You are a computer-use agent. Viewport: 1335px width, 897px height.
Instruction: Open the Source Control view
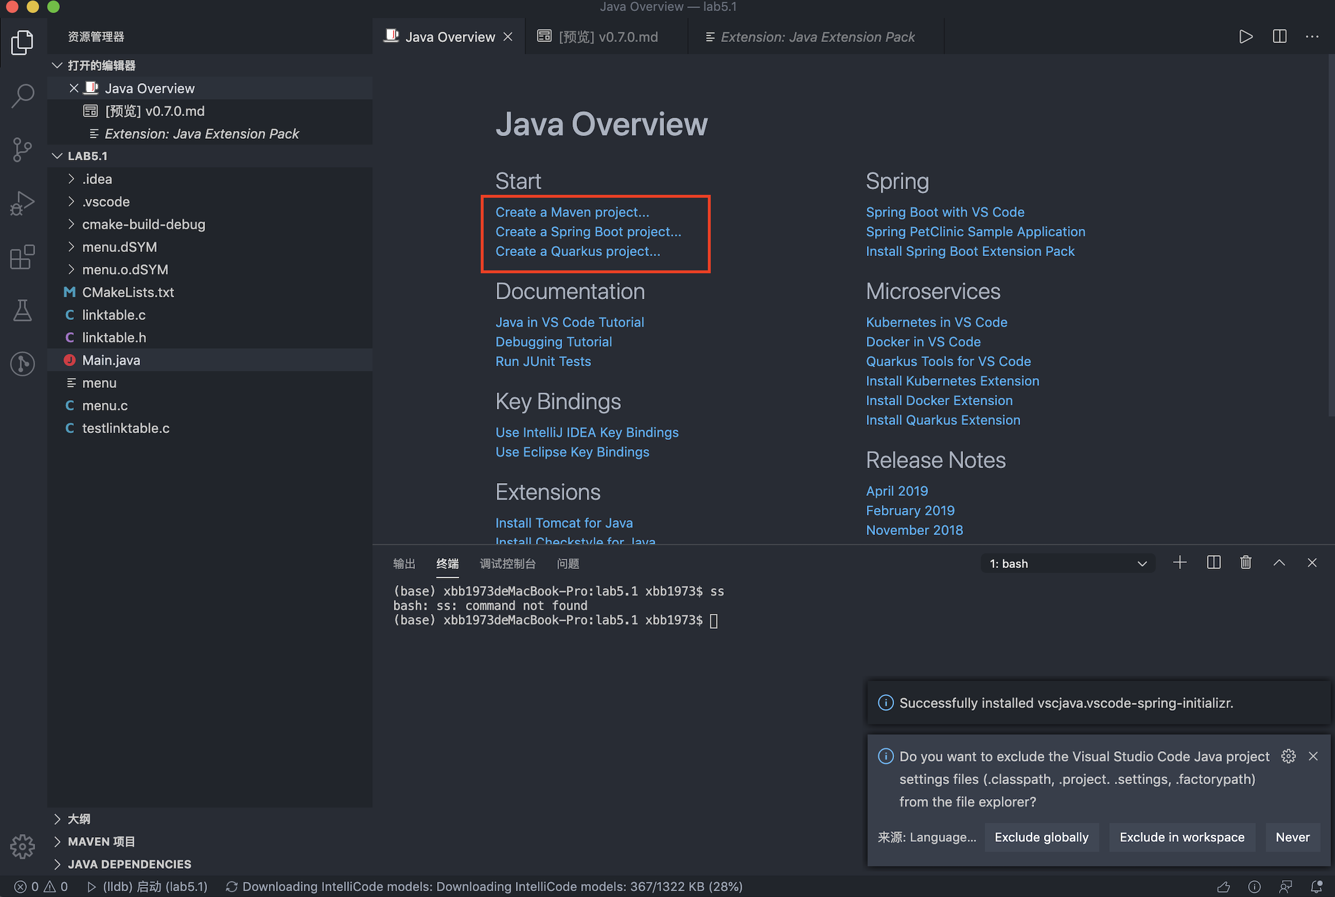click(22, 150)
